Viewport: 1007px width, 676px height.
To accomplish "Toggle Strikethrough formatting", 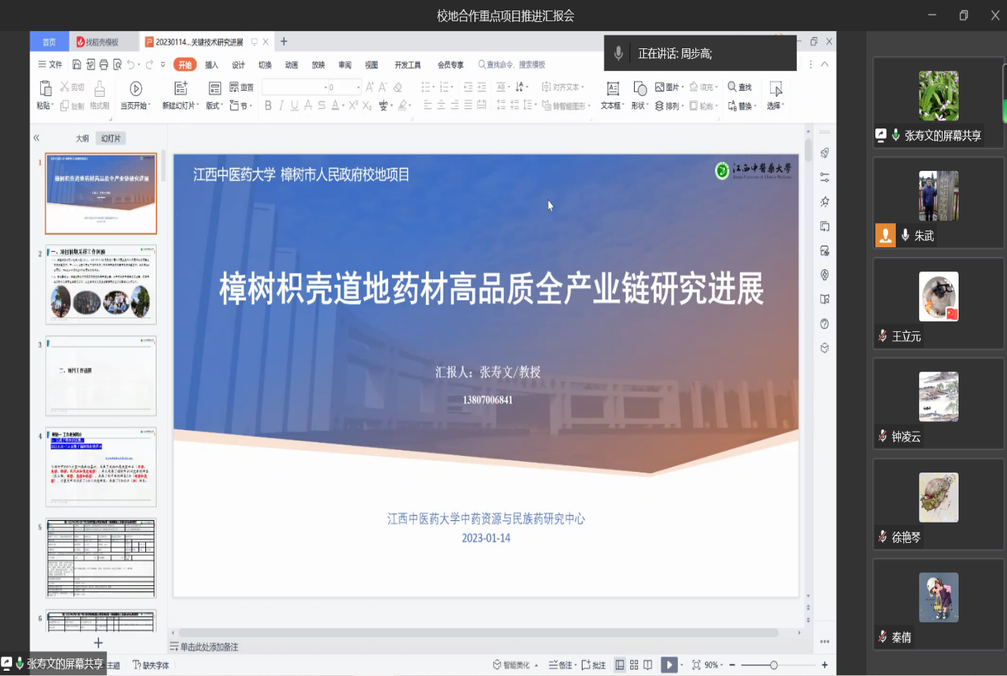I will 307,105.
